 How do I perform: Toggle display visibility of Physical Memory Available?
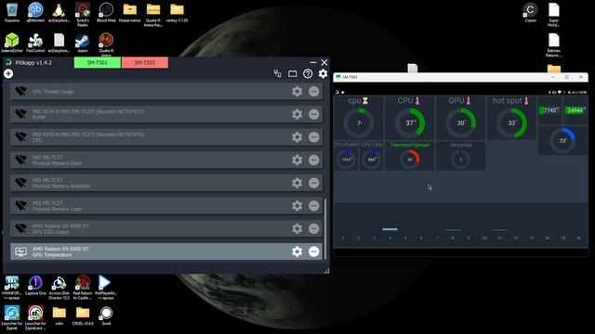[x=20, y=183]
